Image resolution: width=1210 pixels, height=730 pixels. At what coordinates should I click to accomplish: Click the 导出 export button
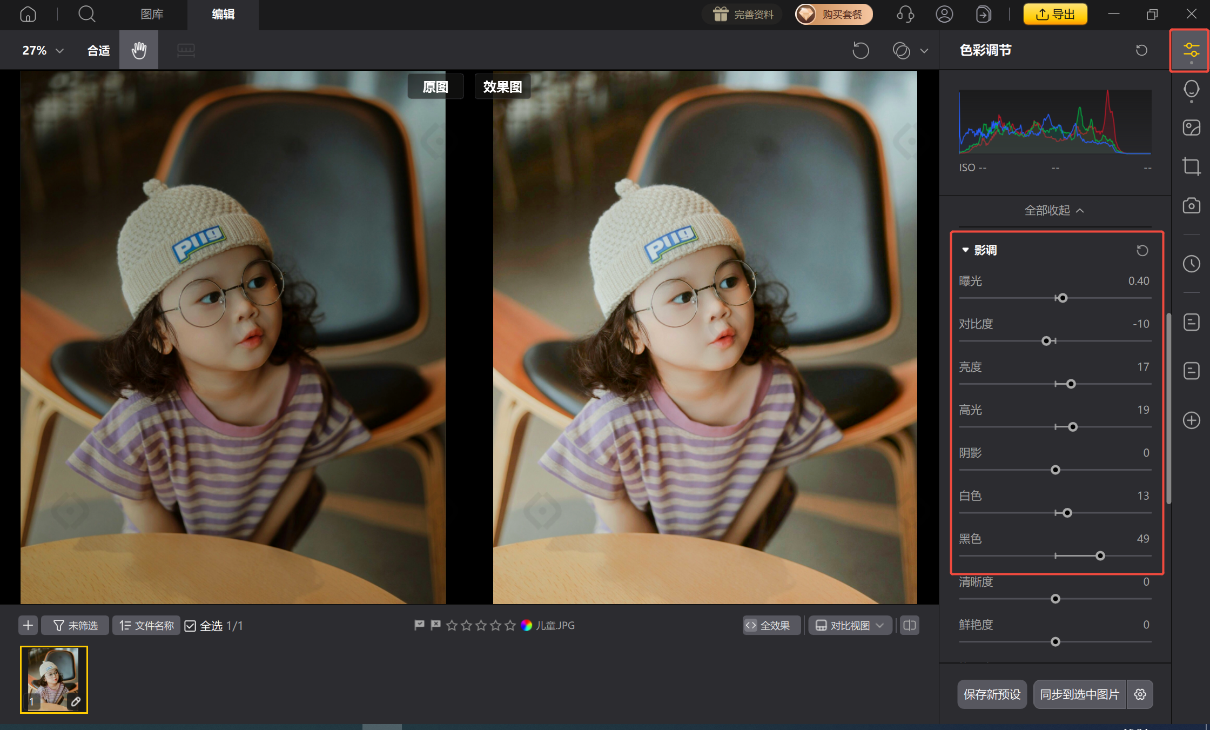(x=1055, y=14)
